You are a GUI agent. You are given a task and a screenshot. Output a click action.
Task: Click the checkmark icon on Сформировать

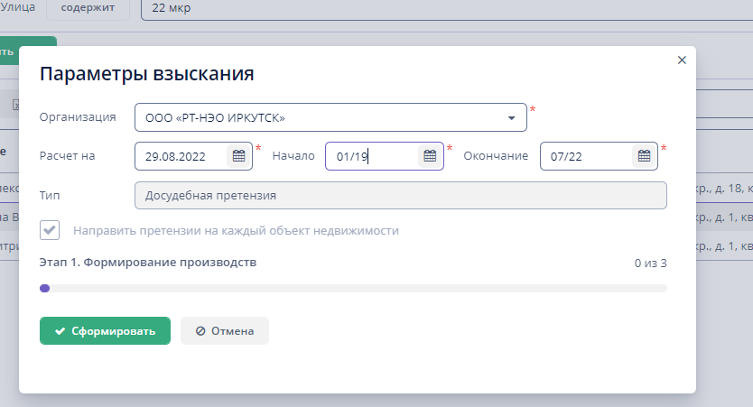point(60,331)
